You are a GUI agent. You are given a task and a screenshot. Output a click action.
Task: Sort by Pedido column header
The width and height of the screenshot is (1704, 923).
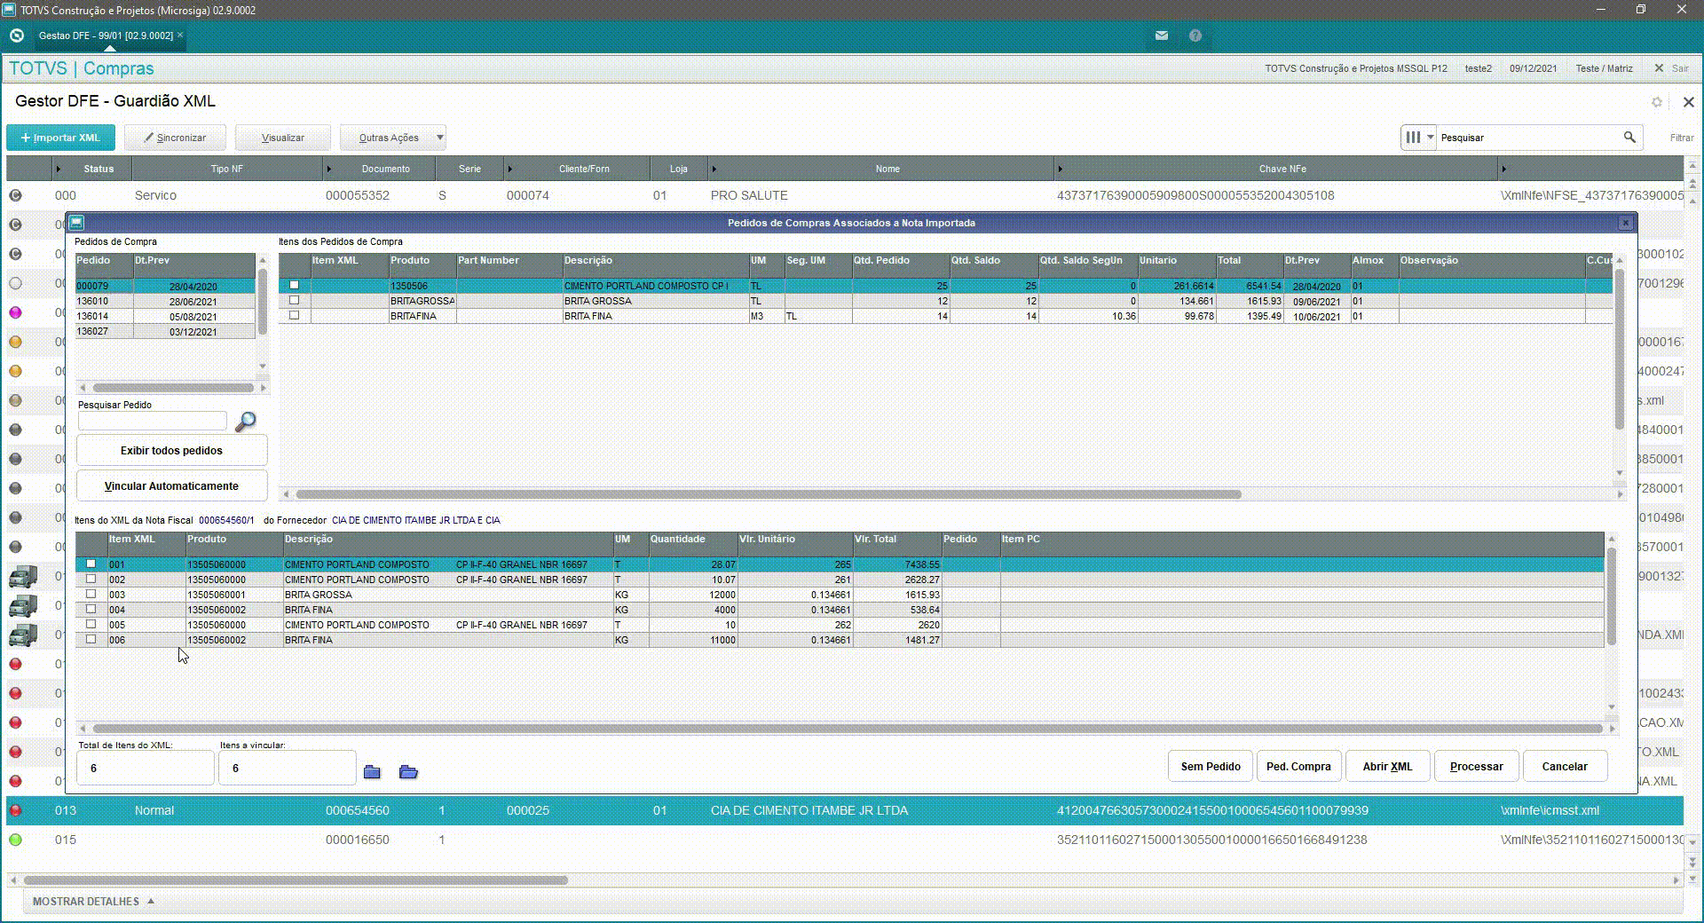click(104, 265)
